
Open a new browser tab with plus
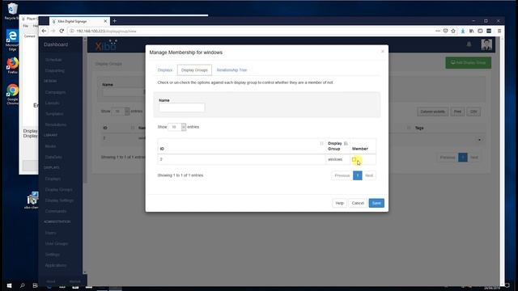(115, 21)
